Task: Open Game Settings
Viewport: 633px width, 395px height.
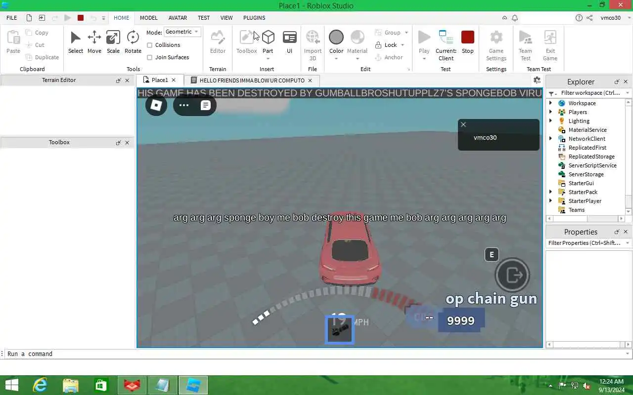Action: point(496,45)
